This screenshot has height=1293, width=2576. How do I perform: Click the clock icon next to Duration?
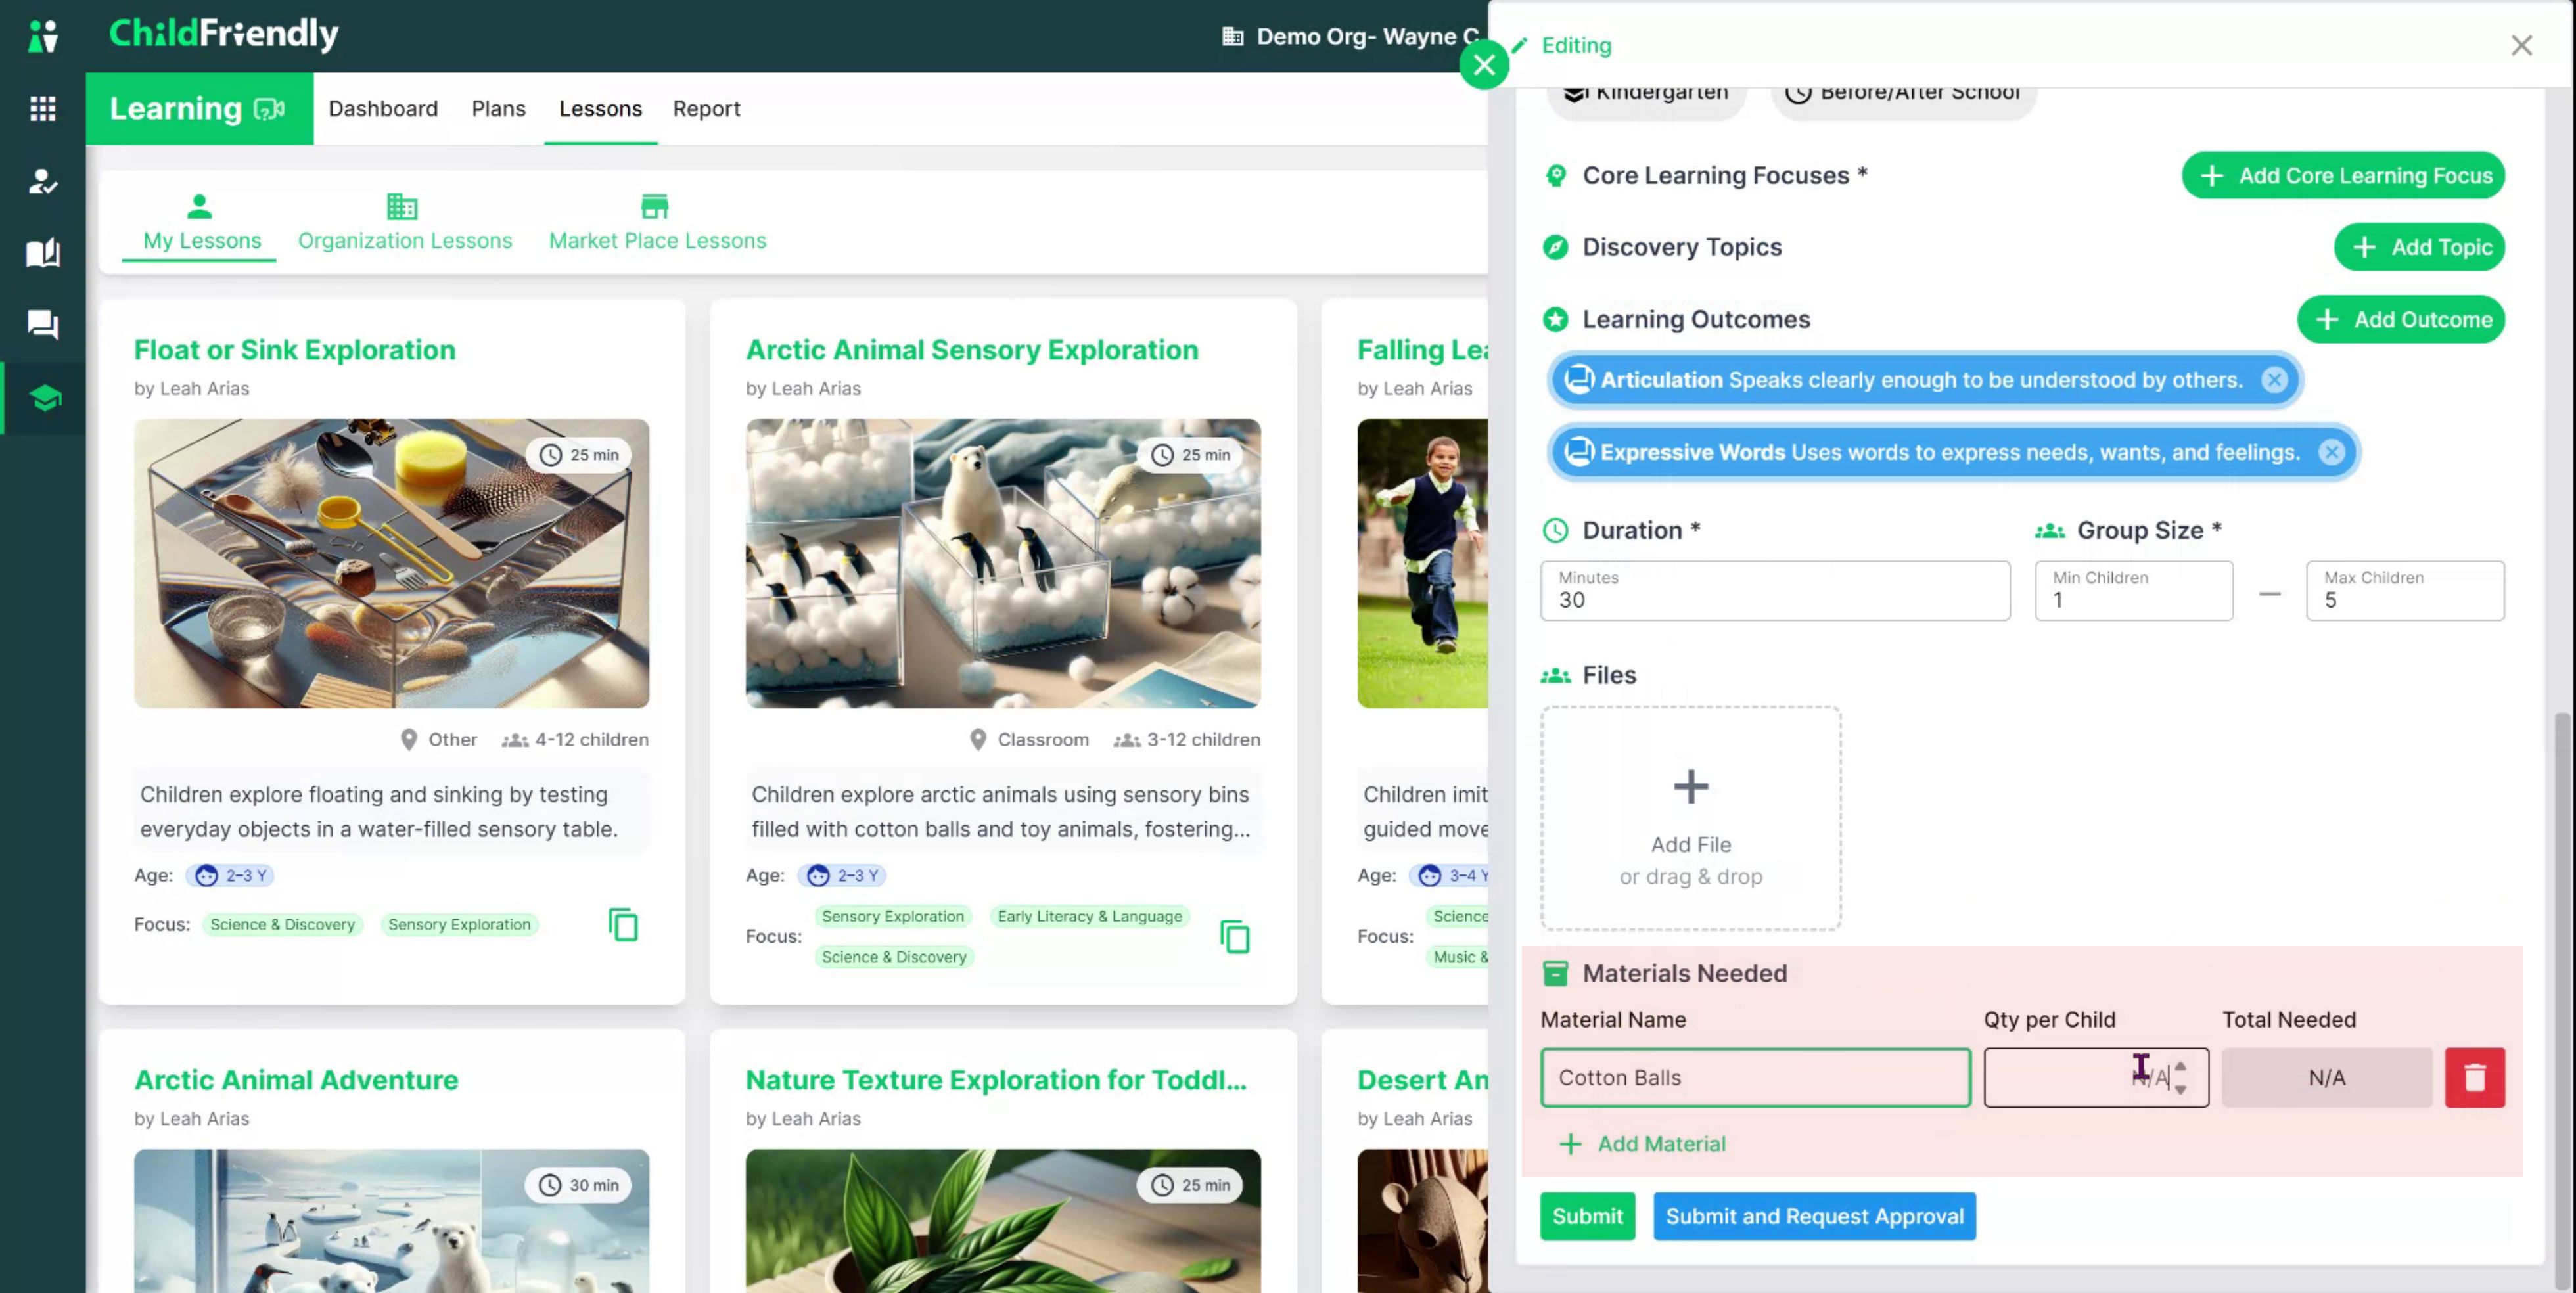[1555, 530]
